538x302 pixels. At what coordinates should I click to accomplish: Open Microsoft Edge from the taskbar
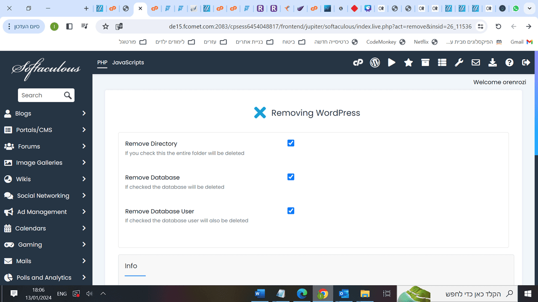[302, 294]
